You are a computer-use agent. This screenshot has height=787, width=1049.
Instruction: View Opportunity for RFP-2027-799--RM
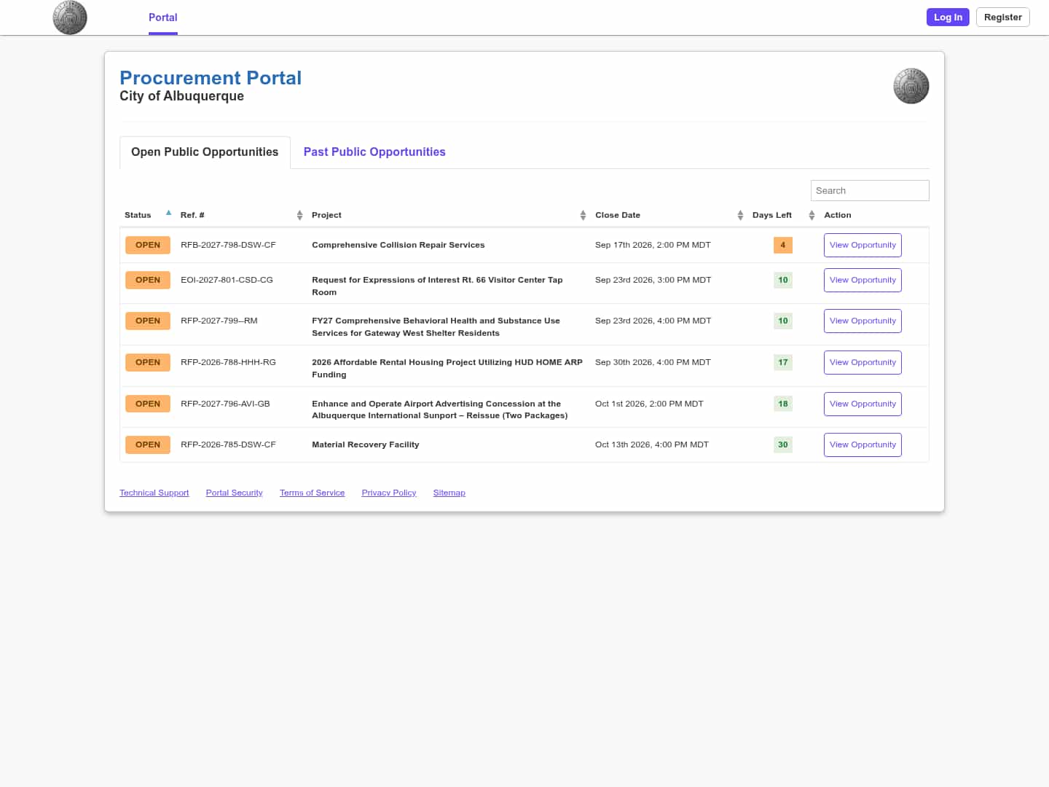tap(863, 321)
